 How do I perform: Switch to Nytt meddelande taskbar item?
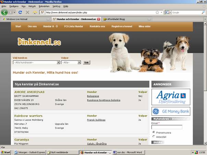click(x=62, y=152)
